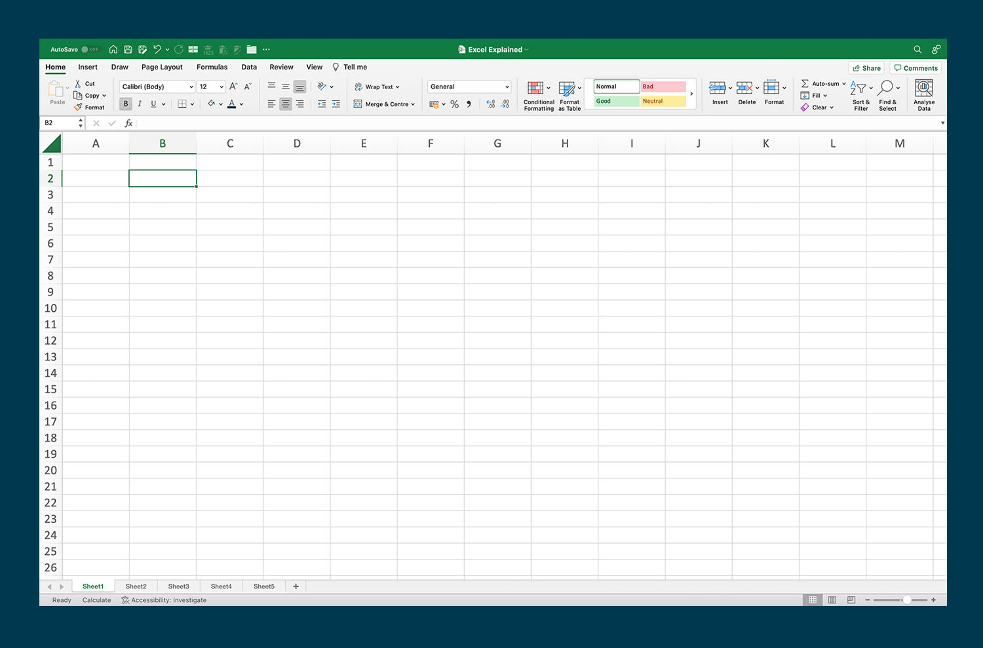
Task: Open the Conditional Formatting tool
Action: [x=537, y=95]
